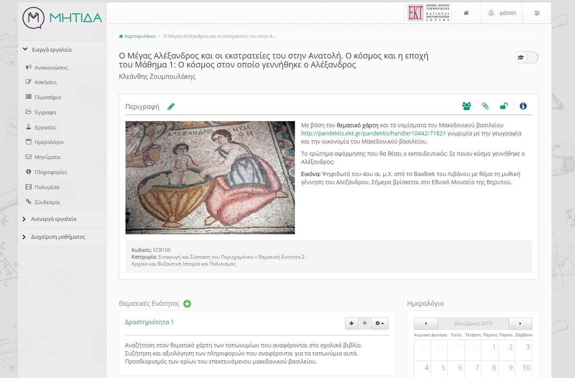The image size is (575, 378).
Task: Click the home icon in top bar
Action: click(466, 13)
